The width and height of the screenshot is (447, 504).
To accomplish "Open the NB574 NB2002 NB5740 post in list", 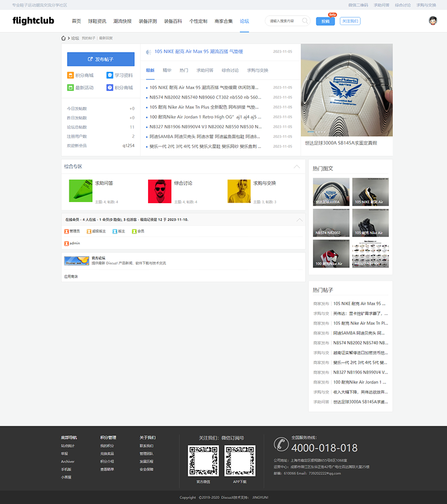I will tap(205, 97).
